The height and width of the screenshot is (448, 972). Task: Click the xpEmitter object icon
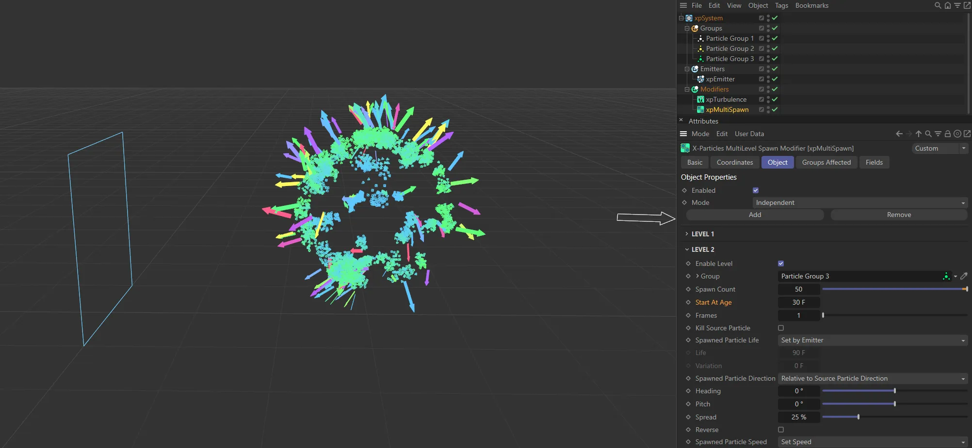coord(700,79)
